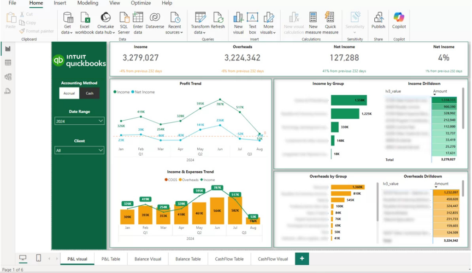Open the Date Range dropdown showing 2024

pyautogui.click(x=79, y=121)
